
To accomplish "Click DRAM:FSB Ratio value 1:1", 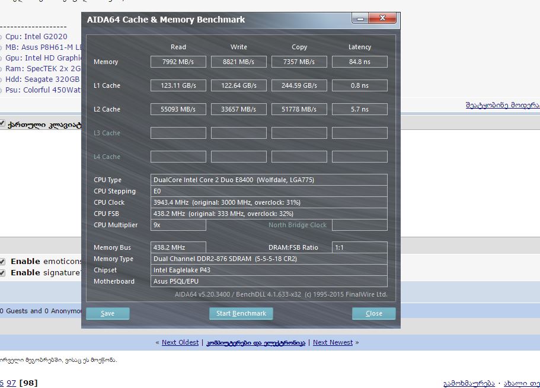I will [360, 247].
